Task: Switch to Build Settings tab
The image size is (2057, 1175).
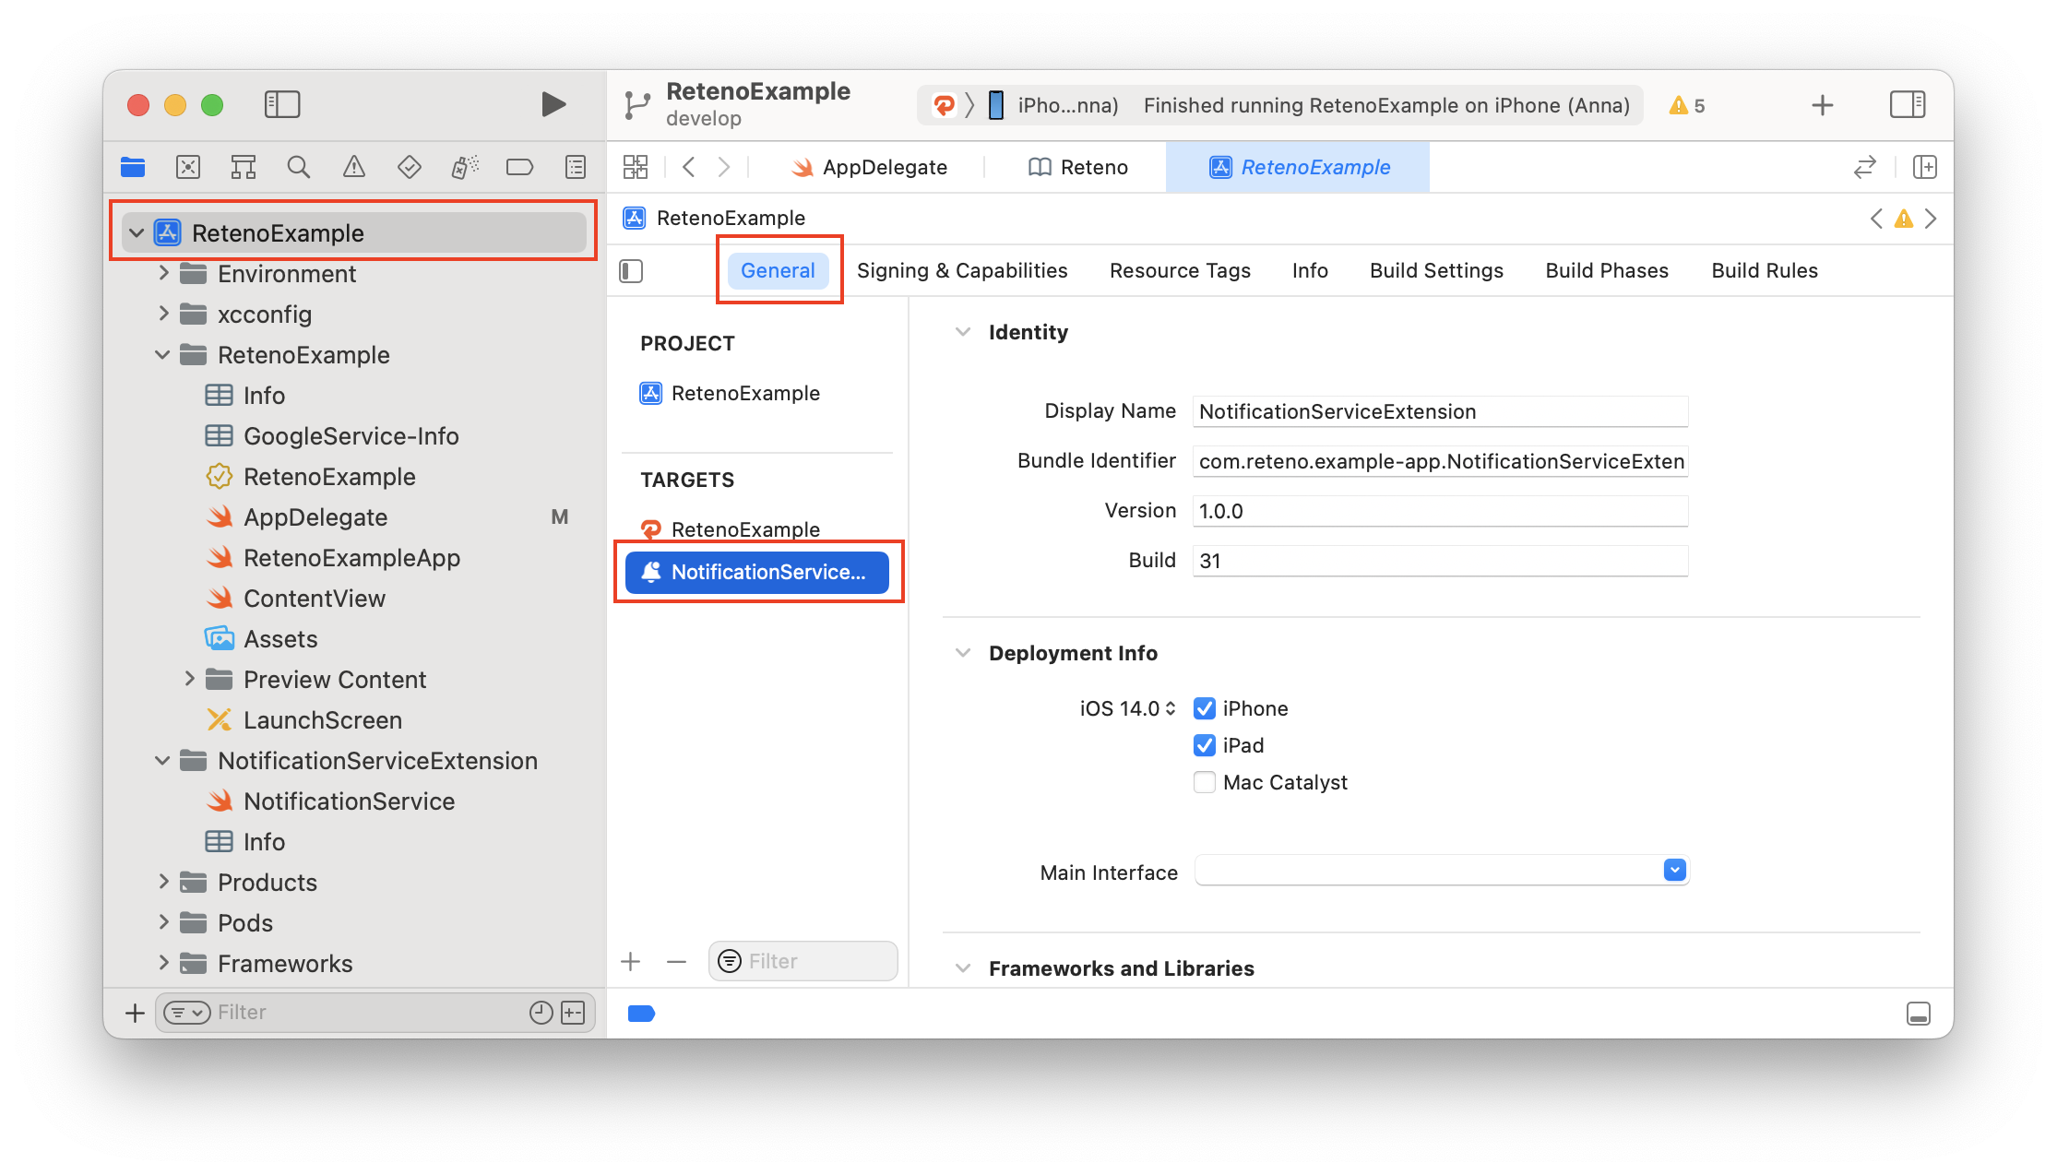Action: coord(1437,269)
